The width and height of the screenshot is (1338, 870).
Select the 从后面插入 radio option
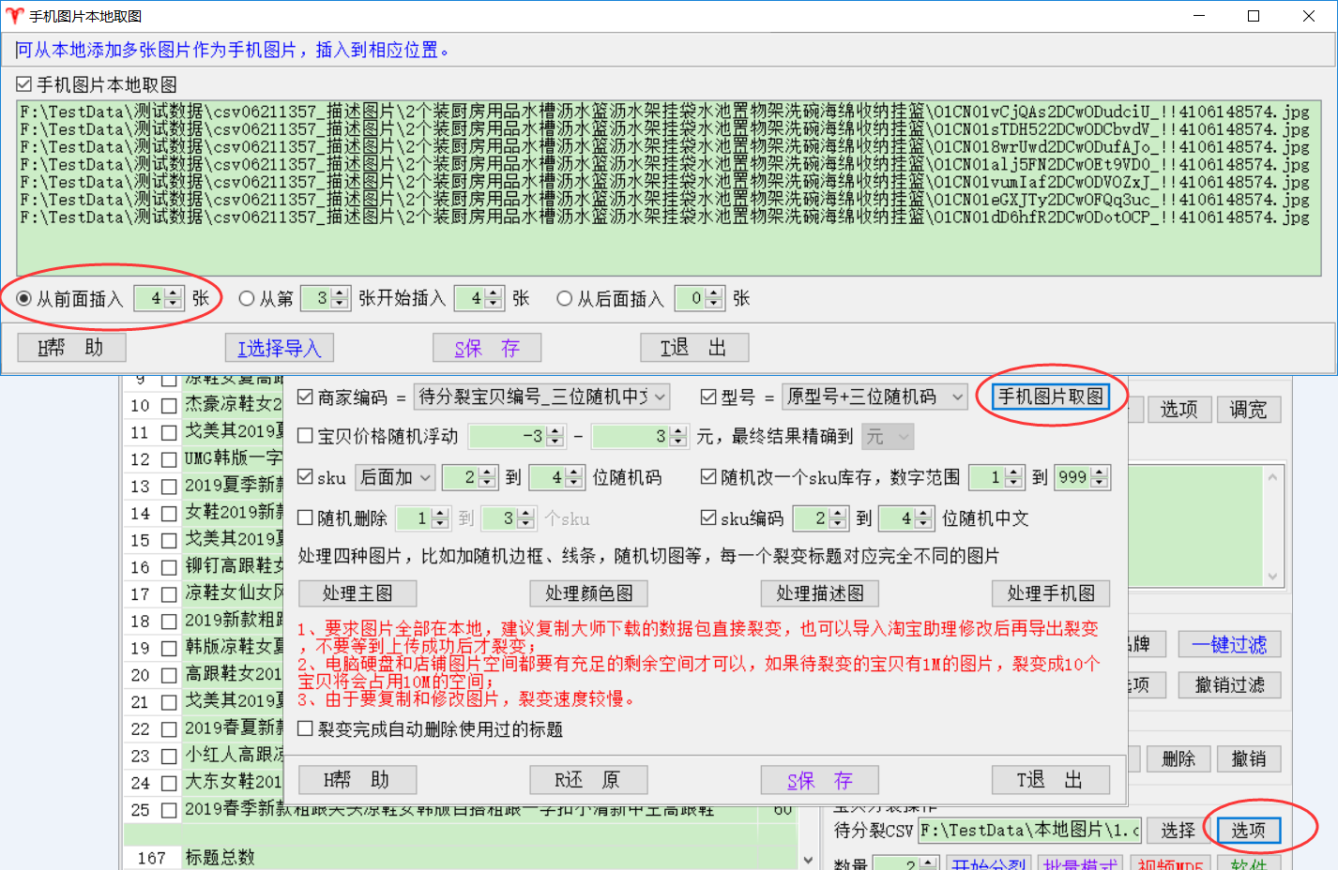pos(564,299)
